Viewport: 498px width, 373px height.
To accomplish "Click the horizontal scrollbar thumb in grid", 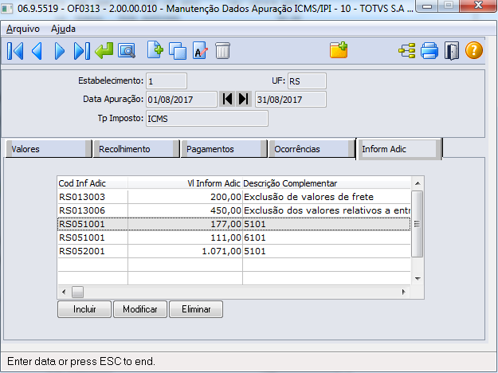I will [x=77, y=292].
